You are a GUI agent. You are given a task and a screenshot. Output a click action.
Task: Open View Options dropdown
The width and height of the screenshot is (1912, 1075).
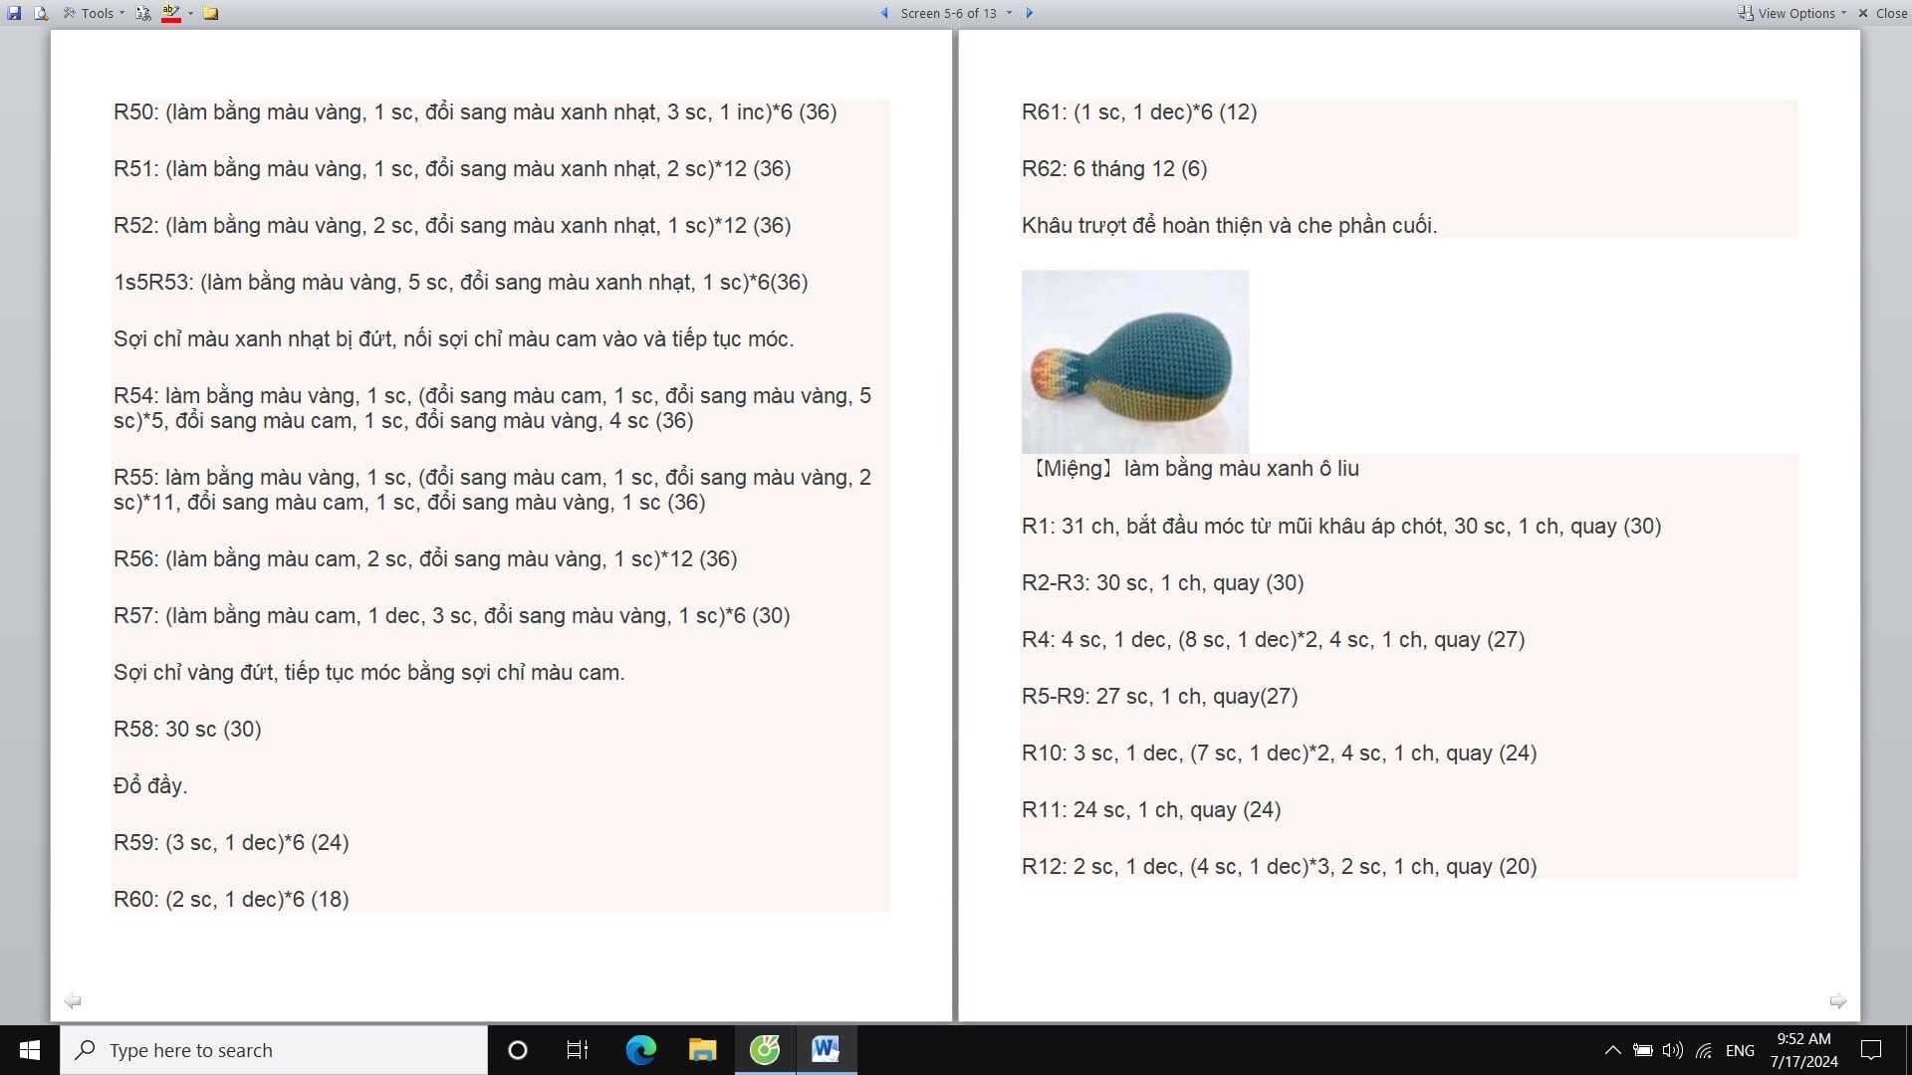[1792, 13]
